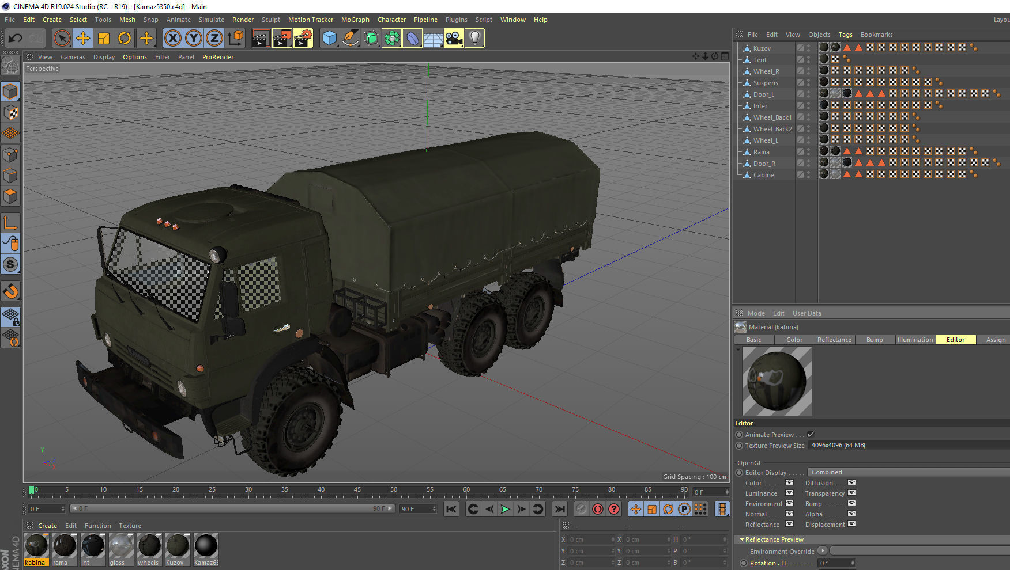The image size is (1010, 570).
Task: Enable Snap icon in left palette
Action: pyautogui.click(x=10, y=264)
